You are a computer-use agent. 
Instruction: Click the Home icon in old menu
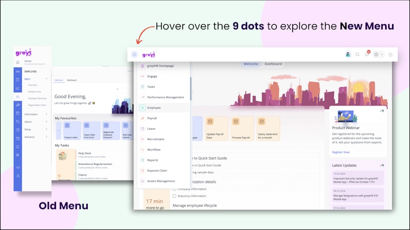18,62
